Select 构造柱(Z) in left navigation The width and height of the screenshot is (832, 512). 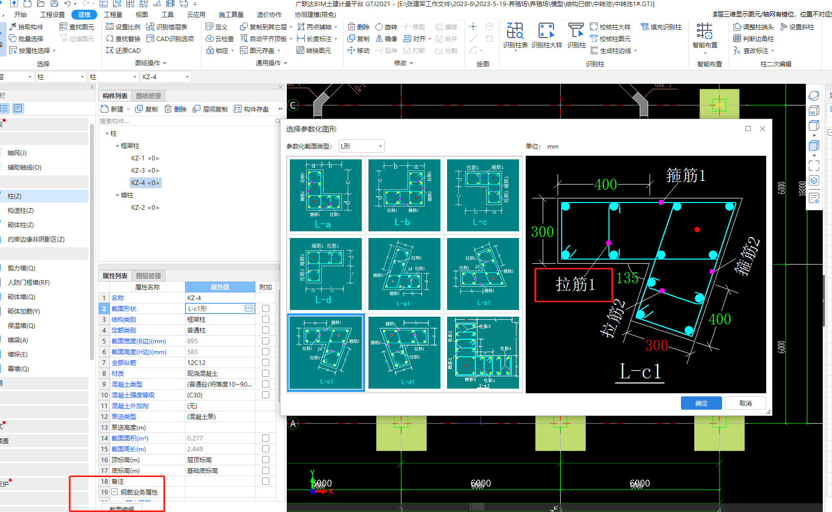pyautogui.click(x=21, y=211)
